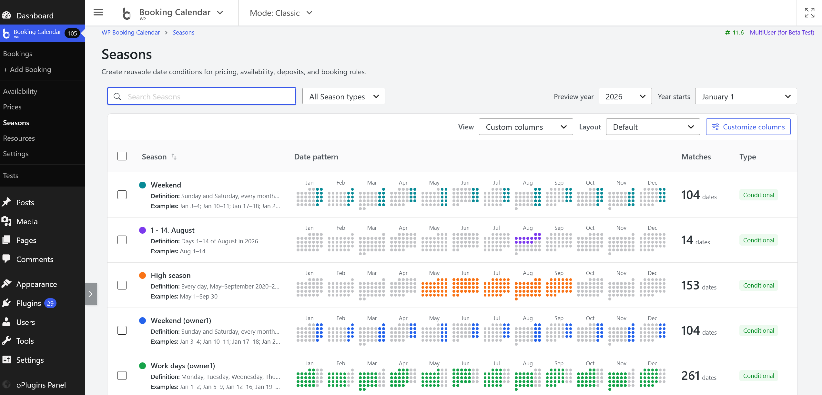Click the Users person icon in sidebar

(x=6, y=322)
